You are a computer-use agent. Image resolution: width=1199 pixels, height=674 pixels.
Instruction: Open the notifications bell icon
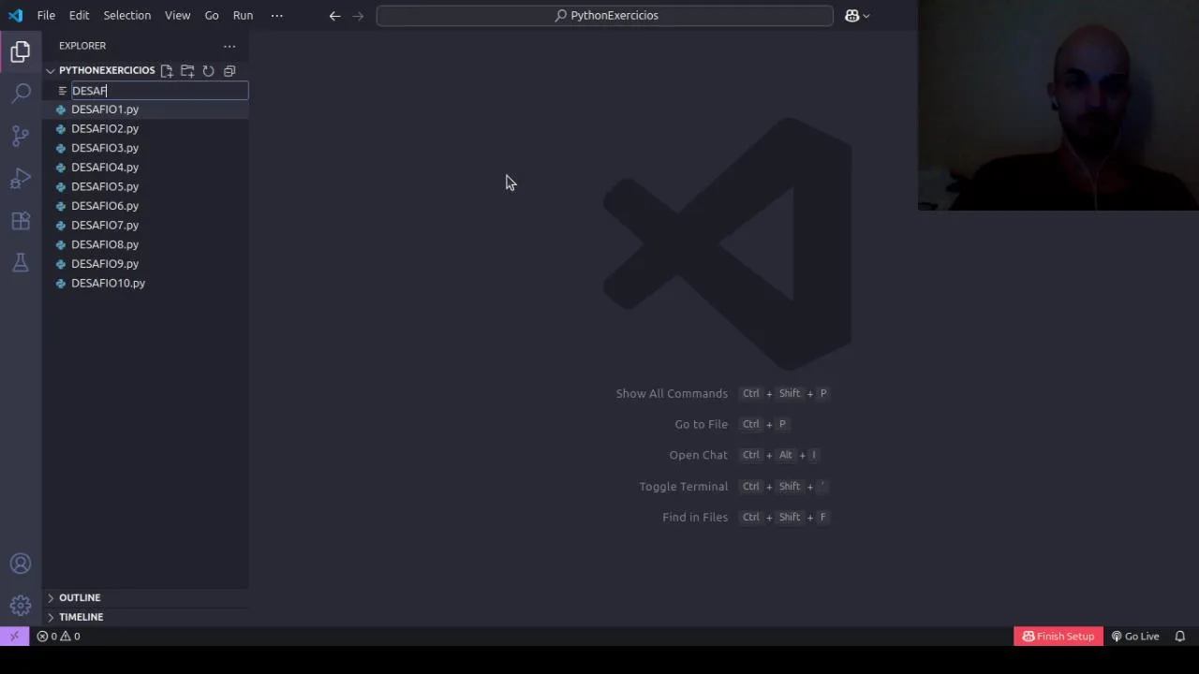click(x=1179, y=636)
